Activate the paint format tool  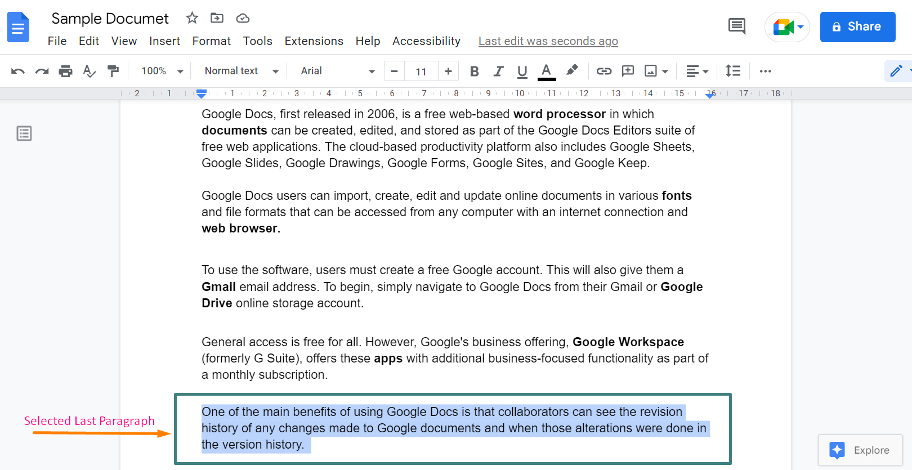tap(113, 71)
